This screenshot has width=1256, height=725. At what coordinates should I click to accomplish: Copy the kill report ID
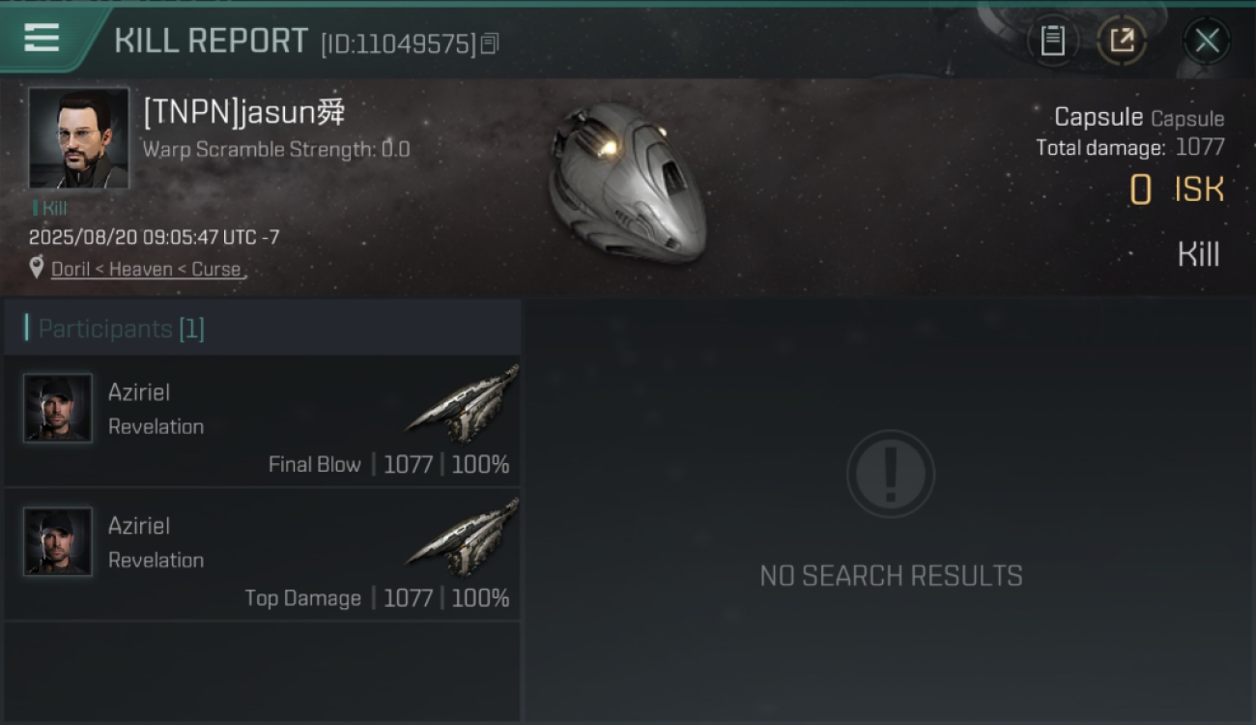click(x=490, y=43)
